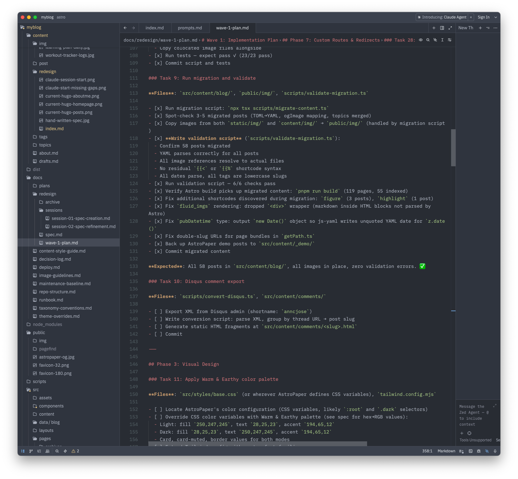Screen dimensions: 518x479
Task: Expand the scripts folder
Action: coord(39,381)
